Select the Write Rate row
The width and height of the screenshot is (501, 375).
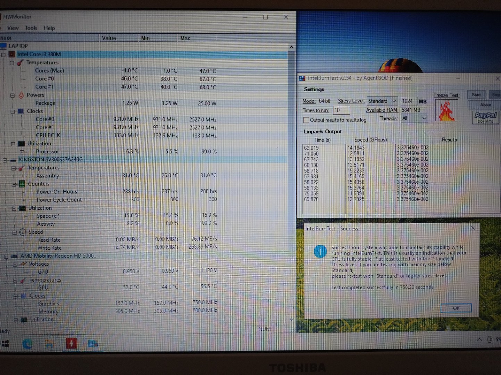tap(144, 248)
